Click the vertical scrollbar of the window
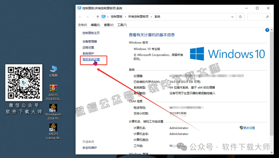Image resolution: width=279 pixels, height=158 pixels. pos(271,81)
